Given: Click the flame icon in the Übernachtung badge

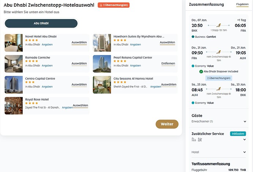Looking at the screenshot, I should [101, 5].
